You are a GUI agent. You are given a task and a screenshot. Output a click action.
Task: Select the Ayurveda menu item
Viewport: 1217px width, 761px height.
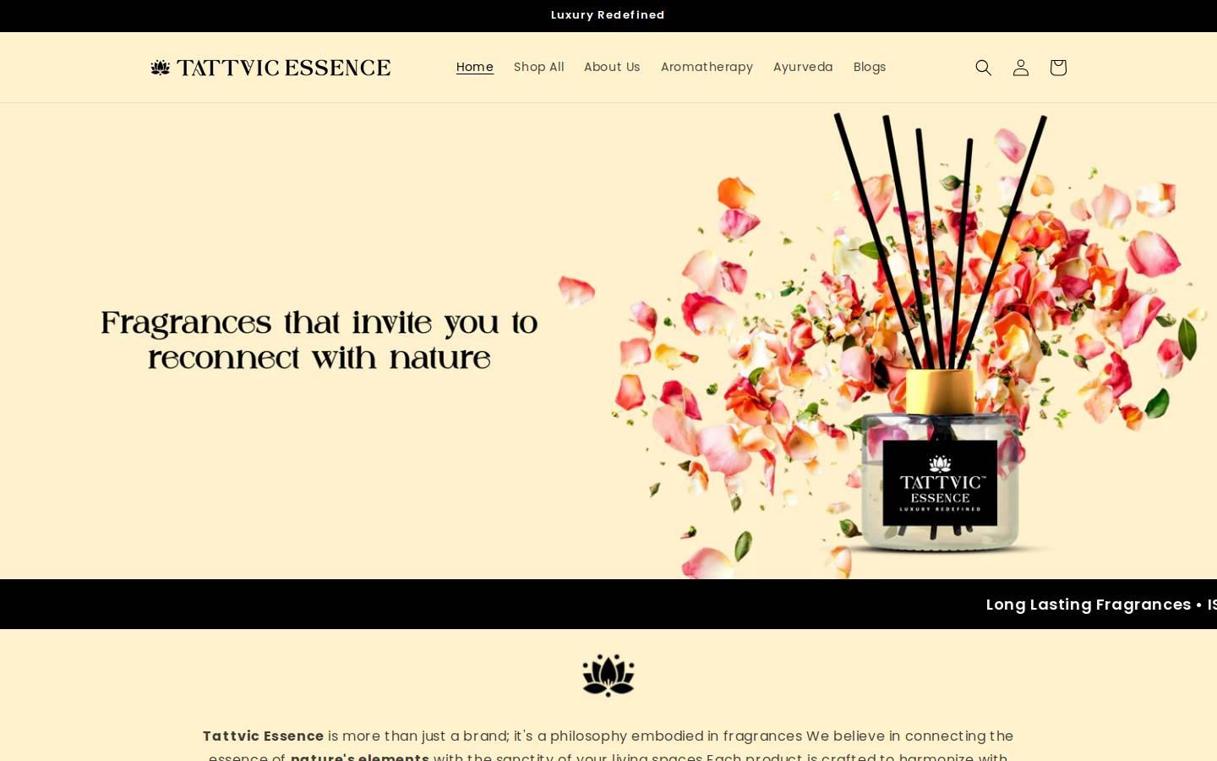803,67
